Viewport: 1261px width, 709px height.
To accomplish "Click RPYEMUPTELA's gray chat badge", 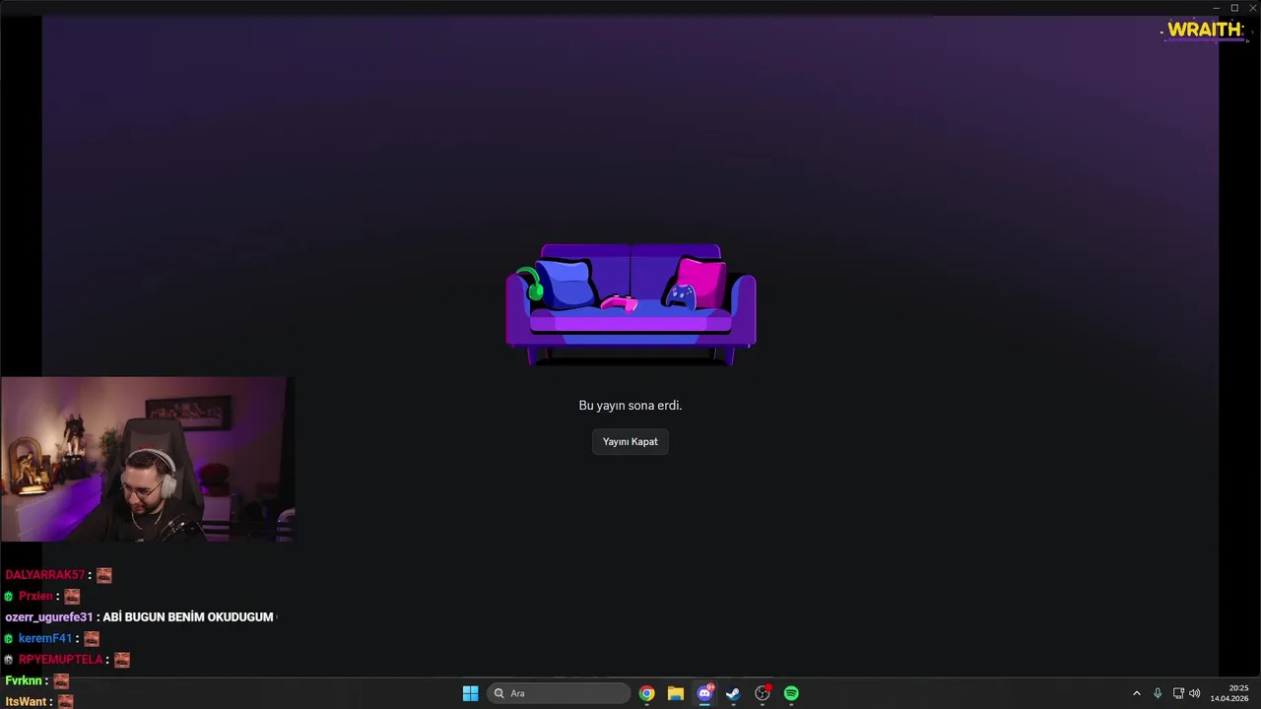I will coord(9,660).
